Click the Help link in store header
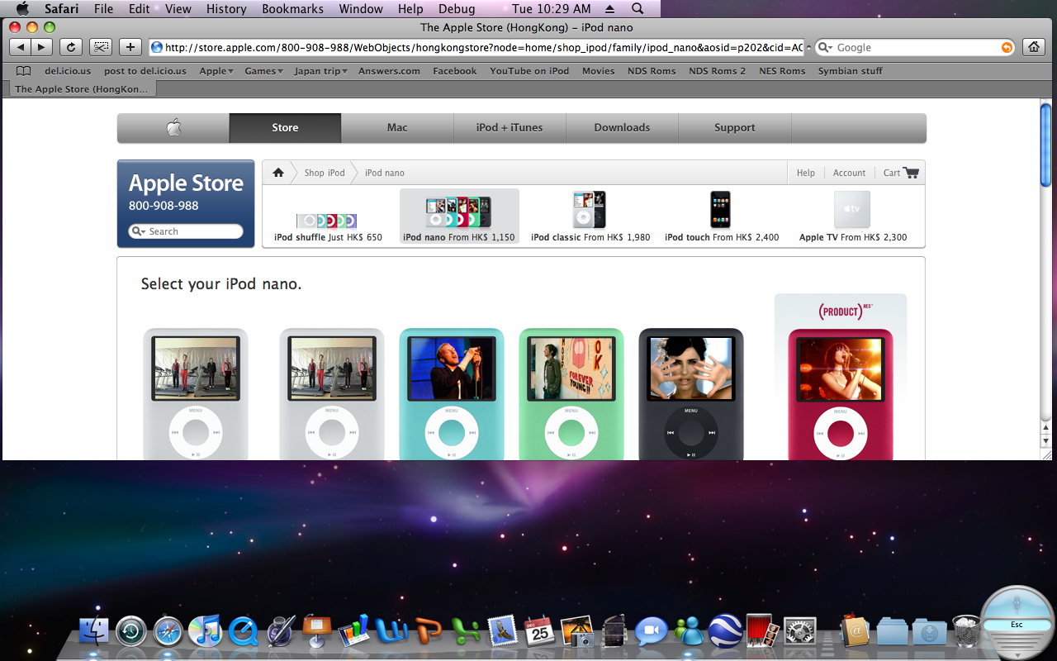 (806, 173)
